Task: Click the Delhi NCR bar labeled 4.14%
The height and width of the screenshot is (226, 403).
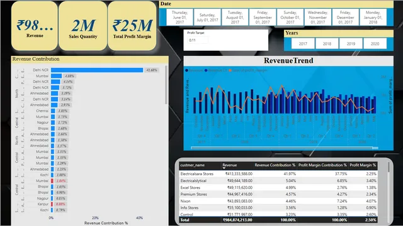Action: point(55,82)
